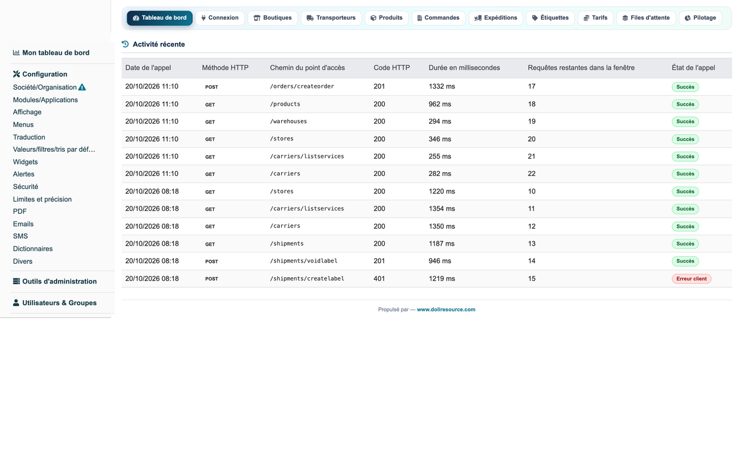
Task: Click the 401 HTTP code cell
Action: click(379, 279)
